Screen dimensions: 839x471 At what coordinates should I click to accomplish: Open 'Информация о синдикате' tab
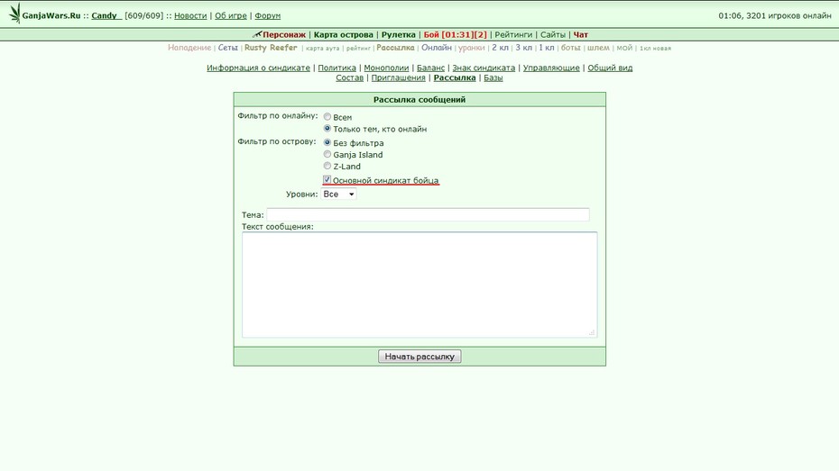click(258, 68)
